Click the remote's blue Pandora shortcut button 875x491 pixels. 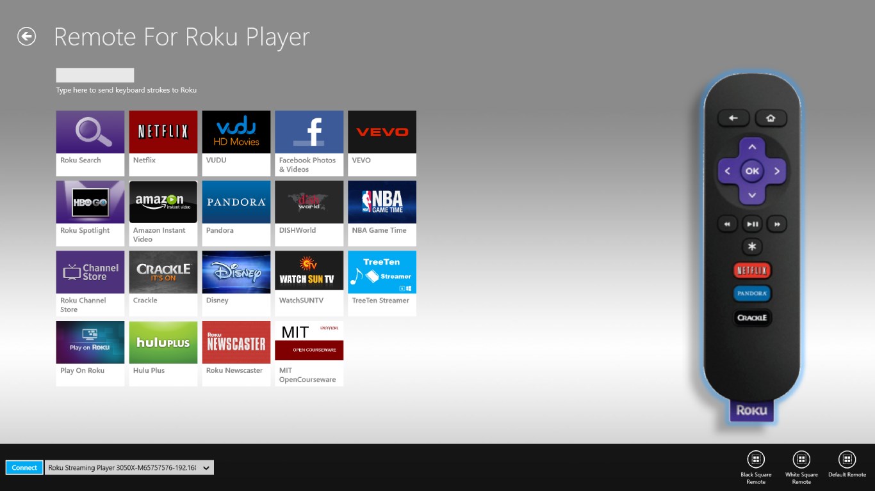[752, 293]
